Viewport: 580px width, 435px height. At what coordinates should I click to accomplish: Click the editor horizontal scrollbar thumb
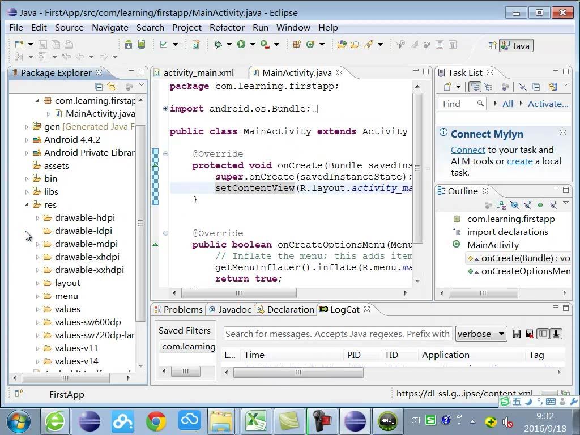238,293
